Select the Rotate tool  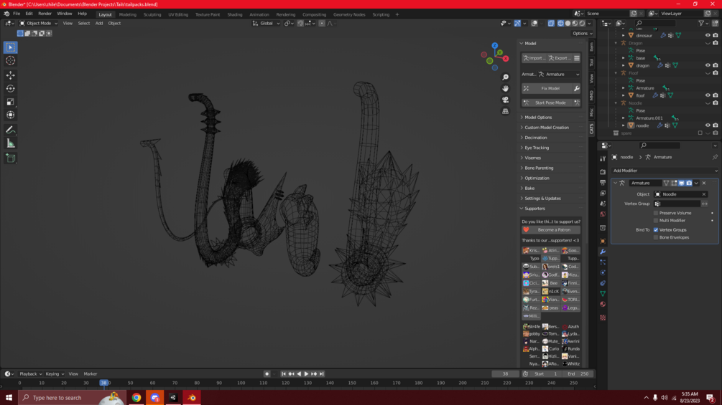coord(11,89)
